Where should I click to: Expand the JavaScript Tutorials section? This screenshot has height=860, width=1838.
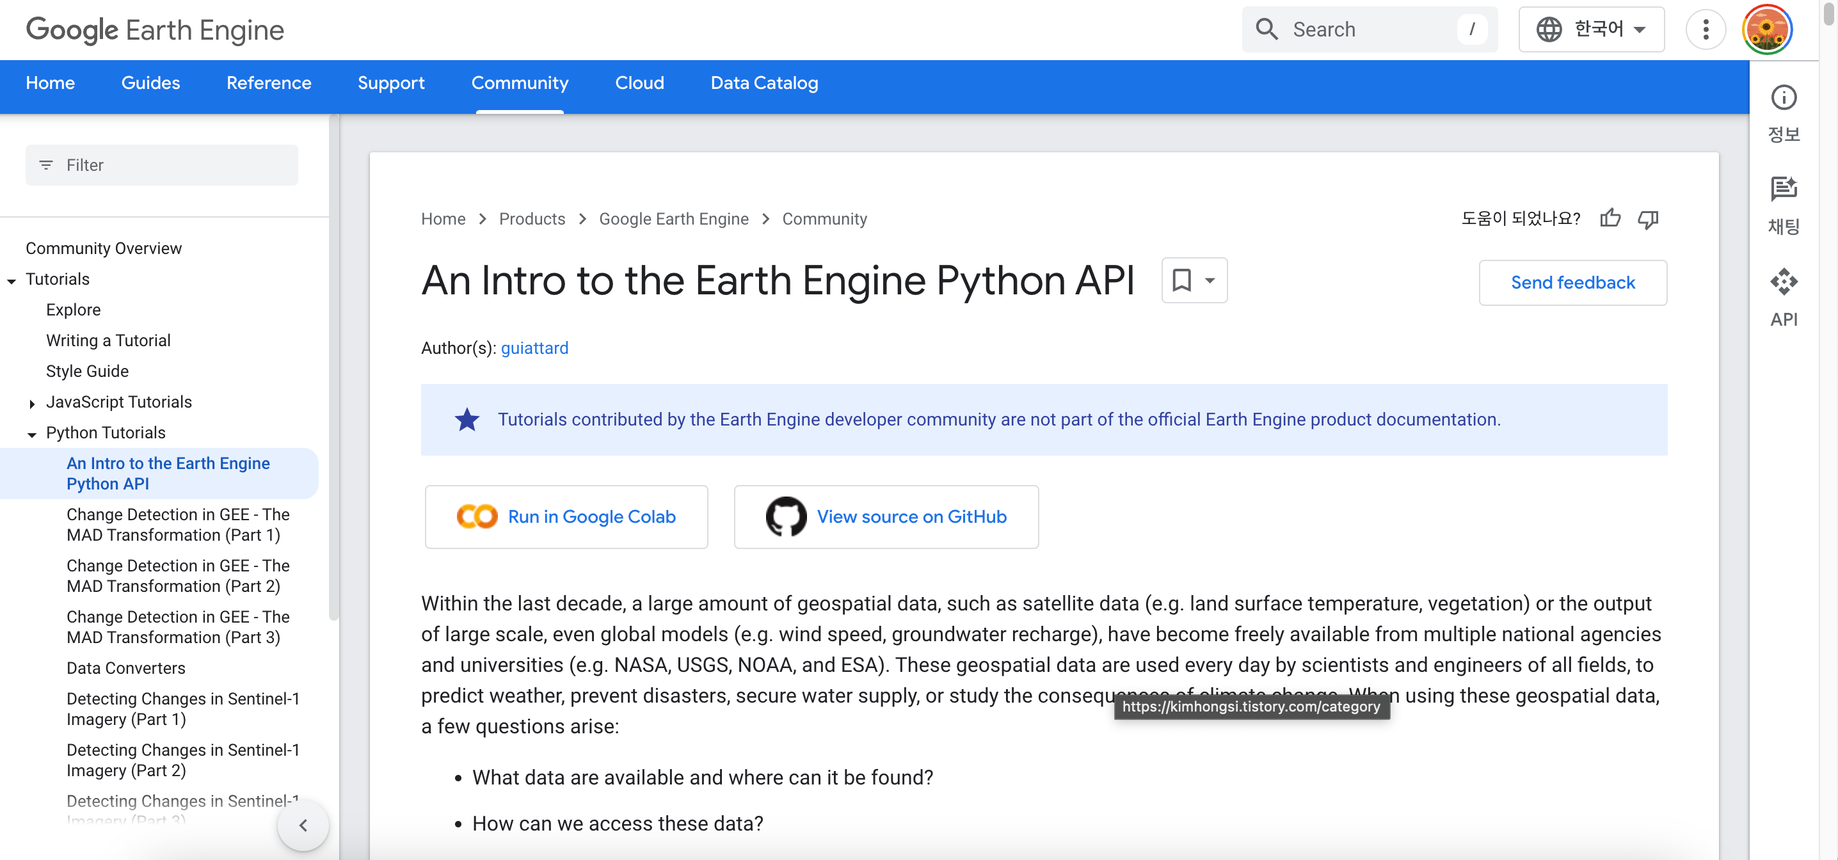point(31,404)
